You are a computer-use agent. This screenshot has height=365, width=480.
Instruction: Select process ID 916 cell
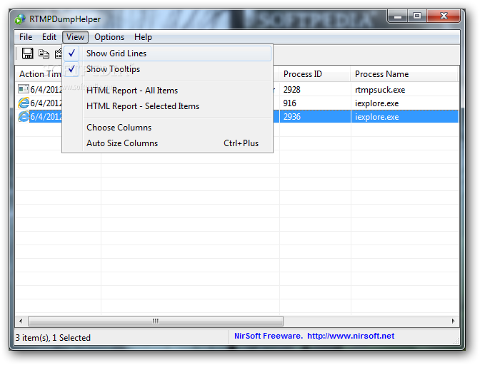click(289, 103)
